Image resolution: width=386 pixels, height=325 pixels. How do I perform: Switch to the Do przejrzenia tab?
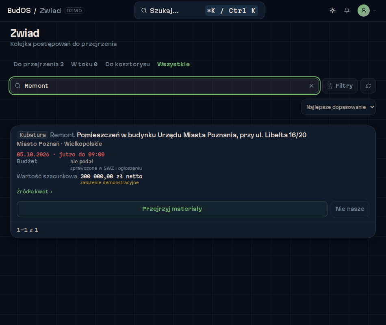[x=39, y=64]
